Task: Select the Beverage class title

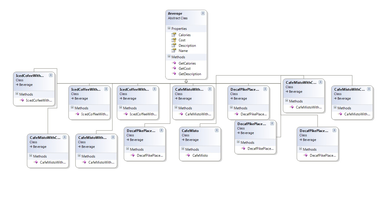Action: pos(175,13)
